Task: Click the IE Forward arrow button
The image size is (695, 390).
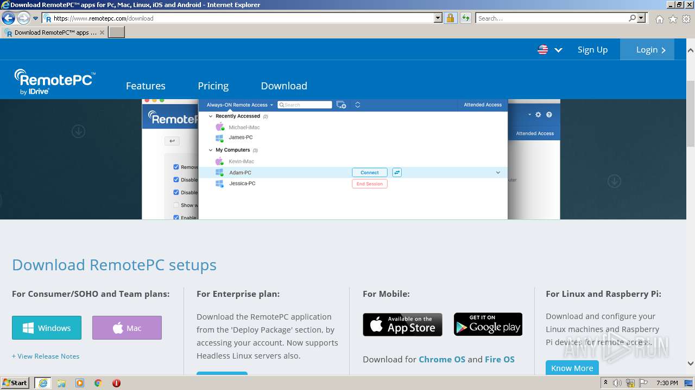Action: click(23, 18)
